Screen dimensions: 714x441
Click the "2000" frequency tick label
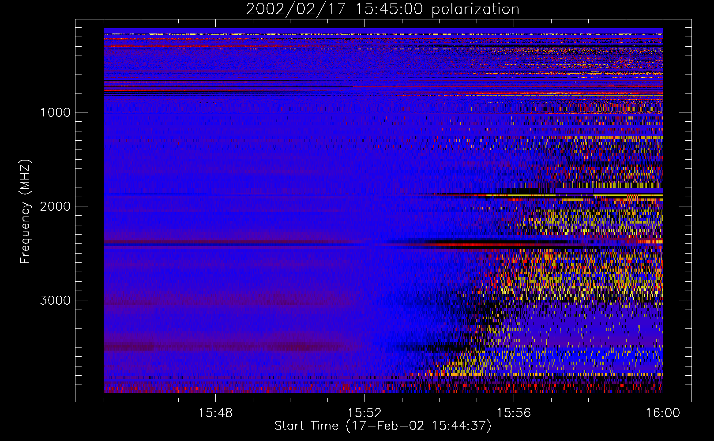[55, 206]
